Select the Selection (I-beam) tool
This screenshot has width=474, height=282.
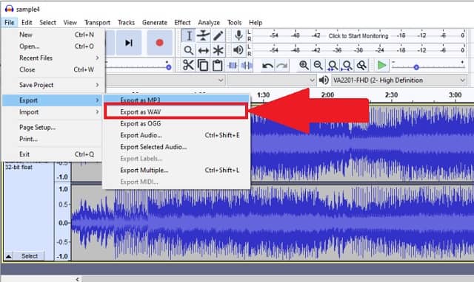[x=189, y=36]
